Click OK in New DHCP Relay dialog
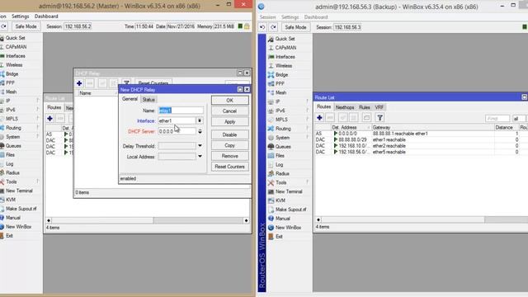The width and height of the screenshot is (528, 297). pyautogui.click(x=229, y=101)
